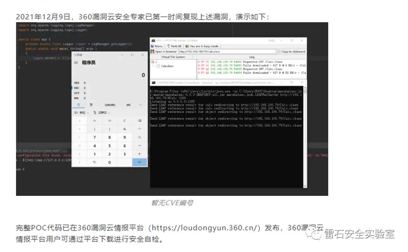Click the Log panel header
Screen dimensions: 408x252
click(252, 57)
